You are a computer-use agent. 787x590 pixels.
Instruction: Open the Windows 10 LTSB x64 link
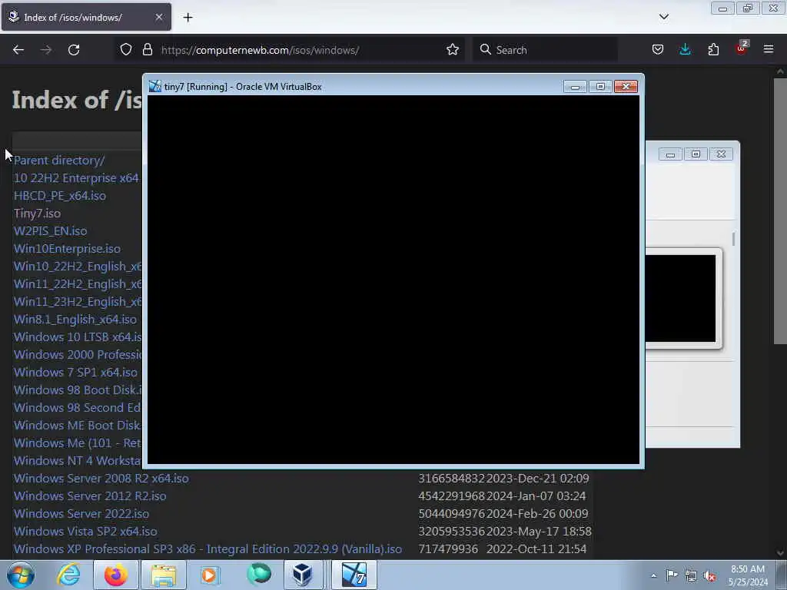(x=78, y=337)
